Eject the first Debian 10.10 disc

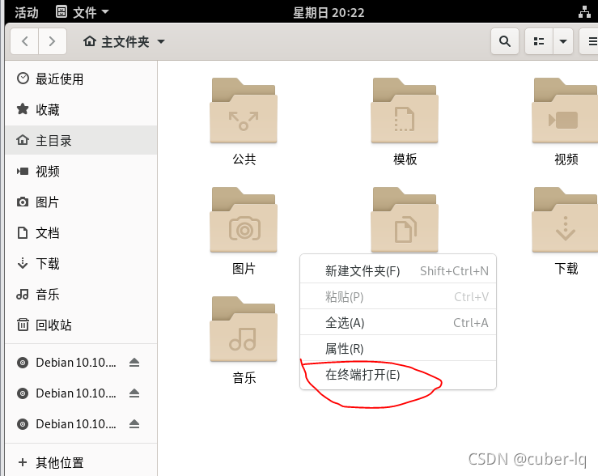pos(134,363)
